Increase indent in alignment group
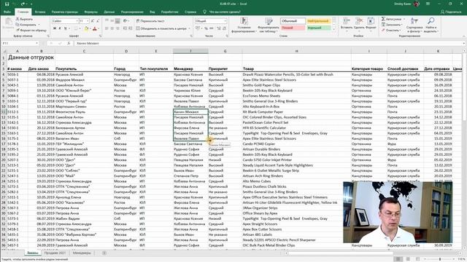 pyautogui.click(x=131, y=28)
